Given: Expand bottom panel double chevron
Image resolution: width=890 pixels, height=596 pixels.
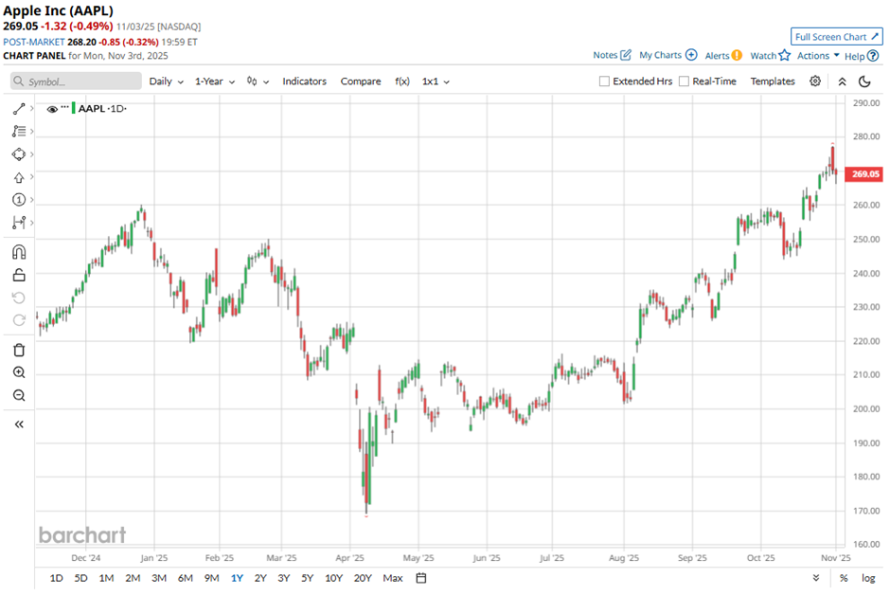Looking at the screenshot, I should pos(815,578).
